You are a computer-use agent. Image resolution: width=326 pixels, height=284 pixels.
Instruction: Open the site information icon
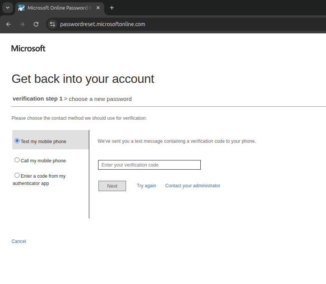[x=52, y=24]
